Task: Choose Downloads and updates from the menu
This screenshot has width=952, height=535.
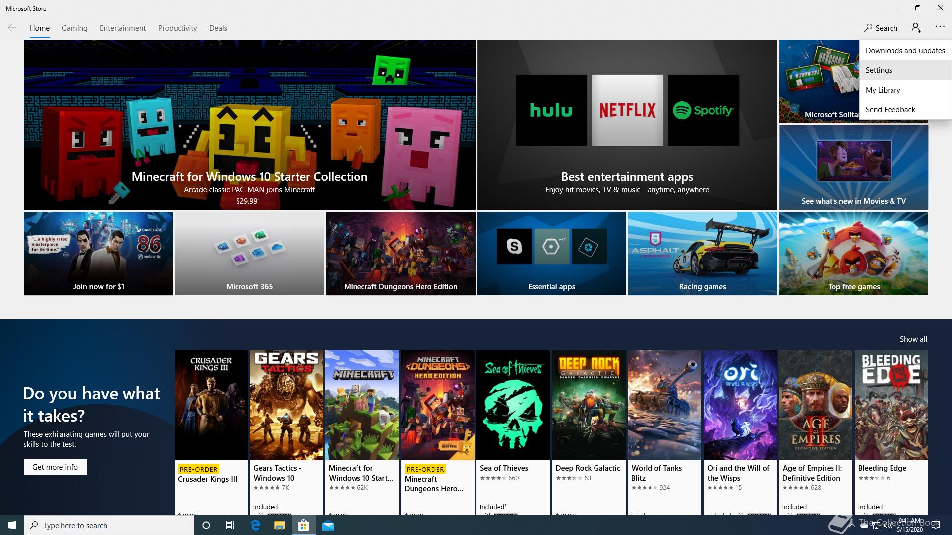Action: coord(905,50)
